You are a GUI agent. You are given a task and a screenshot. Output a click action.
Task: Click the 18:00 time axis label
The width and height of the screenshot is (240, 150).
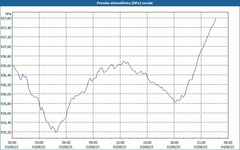tap(174, 143)
